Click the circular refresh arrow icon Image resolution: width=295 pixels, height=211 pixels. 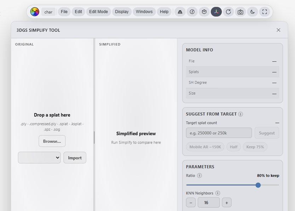click(x=229, y=12)
